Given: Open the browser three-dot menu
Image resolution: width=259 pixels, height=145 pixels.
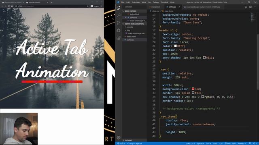Looking at the screenshot, I should pos(102,6).
